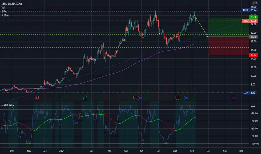Click the Apr label on time axis
This screenshot has height=154, width=261.
tap(109, 151)
